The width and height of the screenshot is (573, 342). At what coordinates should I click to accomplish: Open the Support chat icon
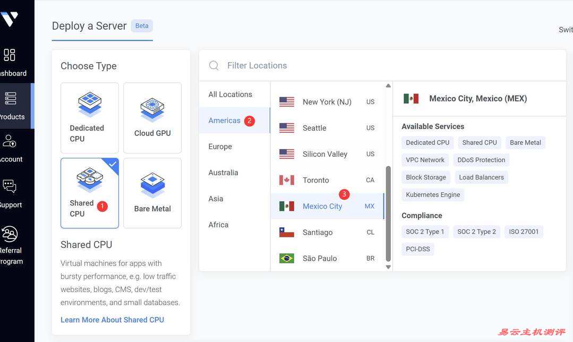point(10,186)
